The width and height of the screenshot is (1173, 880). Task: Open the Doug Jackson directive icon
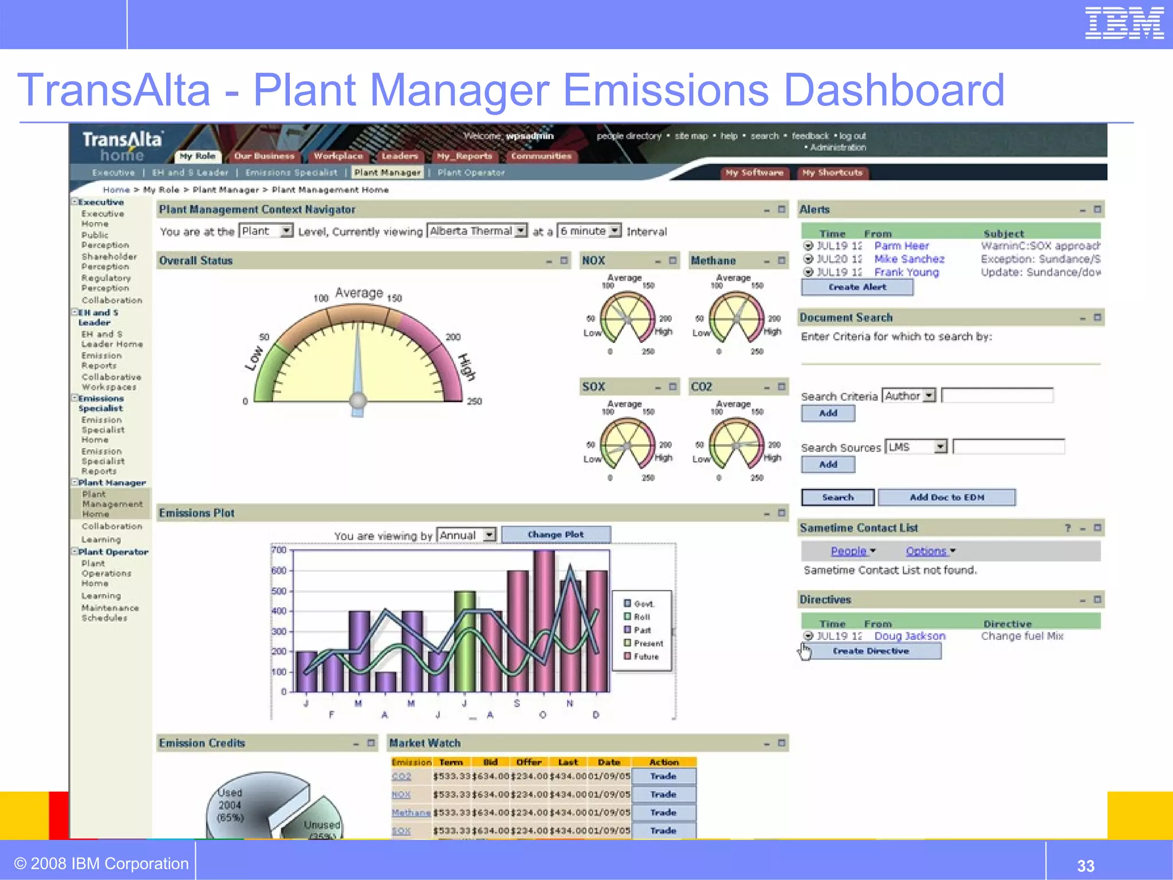808,636
